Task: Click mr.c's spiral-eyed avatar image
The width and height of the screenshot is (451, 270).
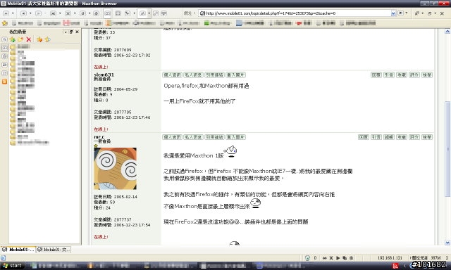Action: [x=115, y=169]
